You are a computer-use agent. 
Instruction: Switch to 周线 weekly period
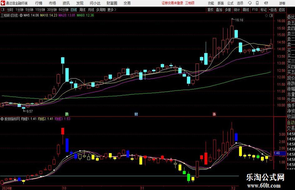pyautogui.click(x=82, y=10)
